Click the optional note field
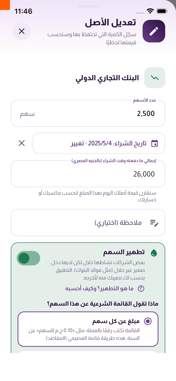The image size is (176, 381). (88, 223)
